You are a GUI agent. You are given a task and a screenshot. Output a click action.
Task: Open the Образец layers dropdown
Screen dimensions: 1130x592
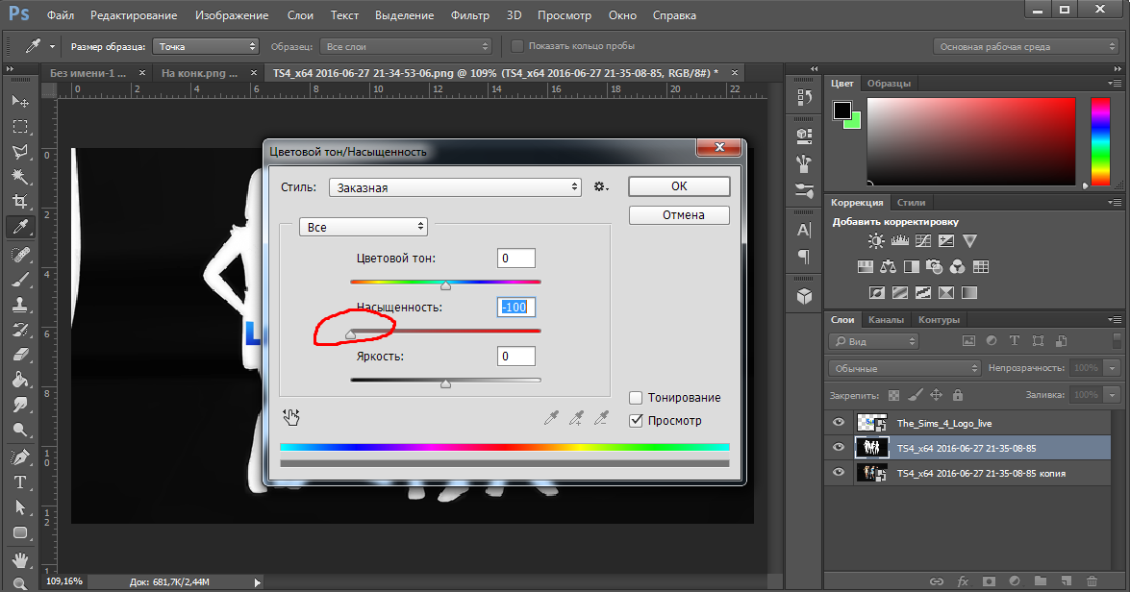click(x=405, y=46)
